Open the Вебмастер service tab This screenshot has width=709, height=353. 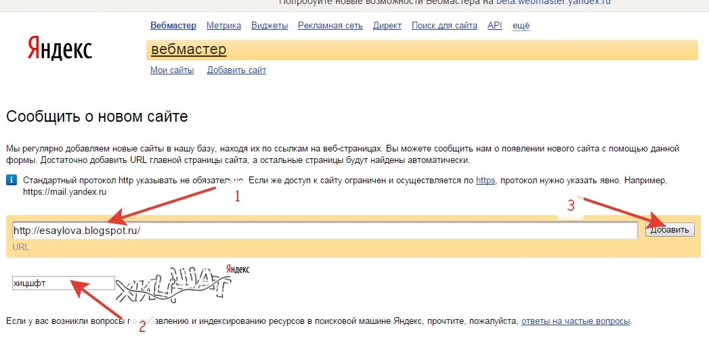coord(173,26)
